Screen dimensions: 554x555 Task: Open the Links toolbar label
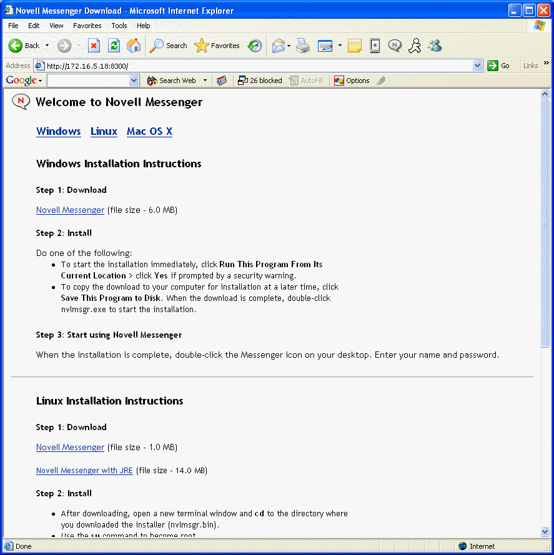(x=530, y=66)
